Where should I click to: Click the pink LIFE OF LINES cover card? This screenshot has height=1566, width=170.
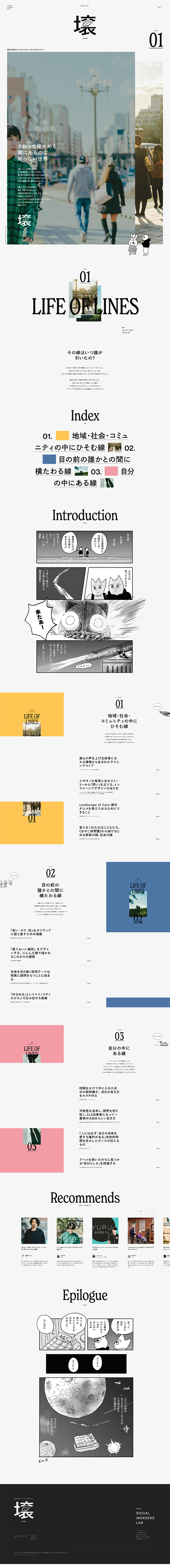(x=32, y=1044)
